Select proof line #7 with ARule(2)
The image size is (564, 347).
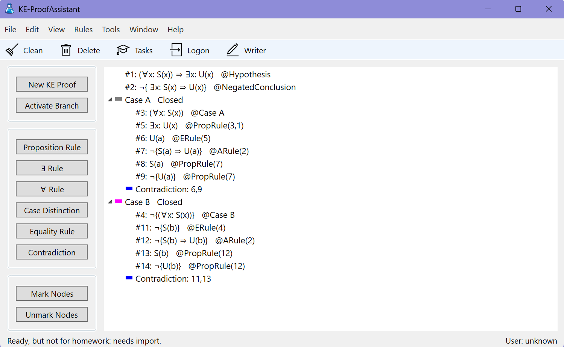192,151
